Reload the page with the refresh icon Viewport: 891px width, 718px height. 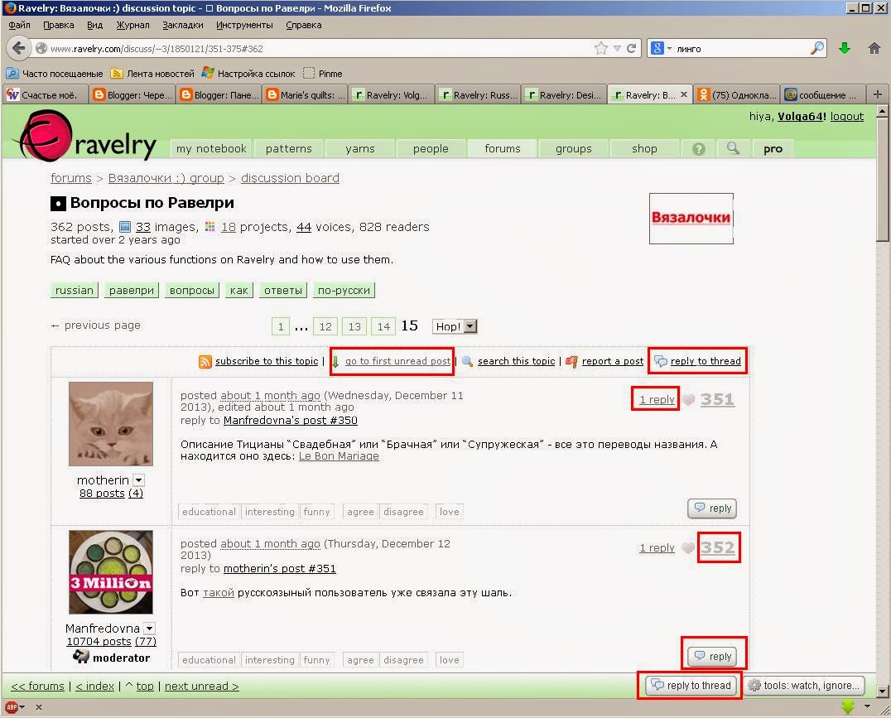pyautogui.click(x=631, y=48)
